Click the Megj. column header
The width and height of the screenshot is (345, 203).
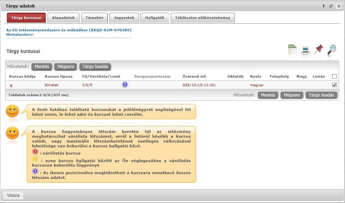point(302,77)
